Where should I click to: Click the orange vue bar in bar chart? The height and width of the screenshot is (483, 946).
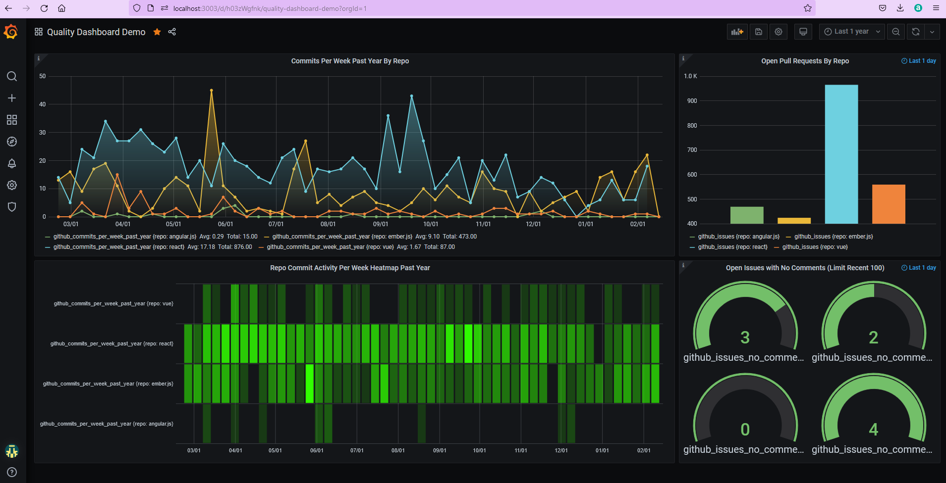889,204
